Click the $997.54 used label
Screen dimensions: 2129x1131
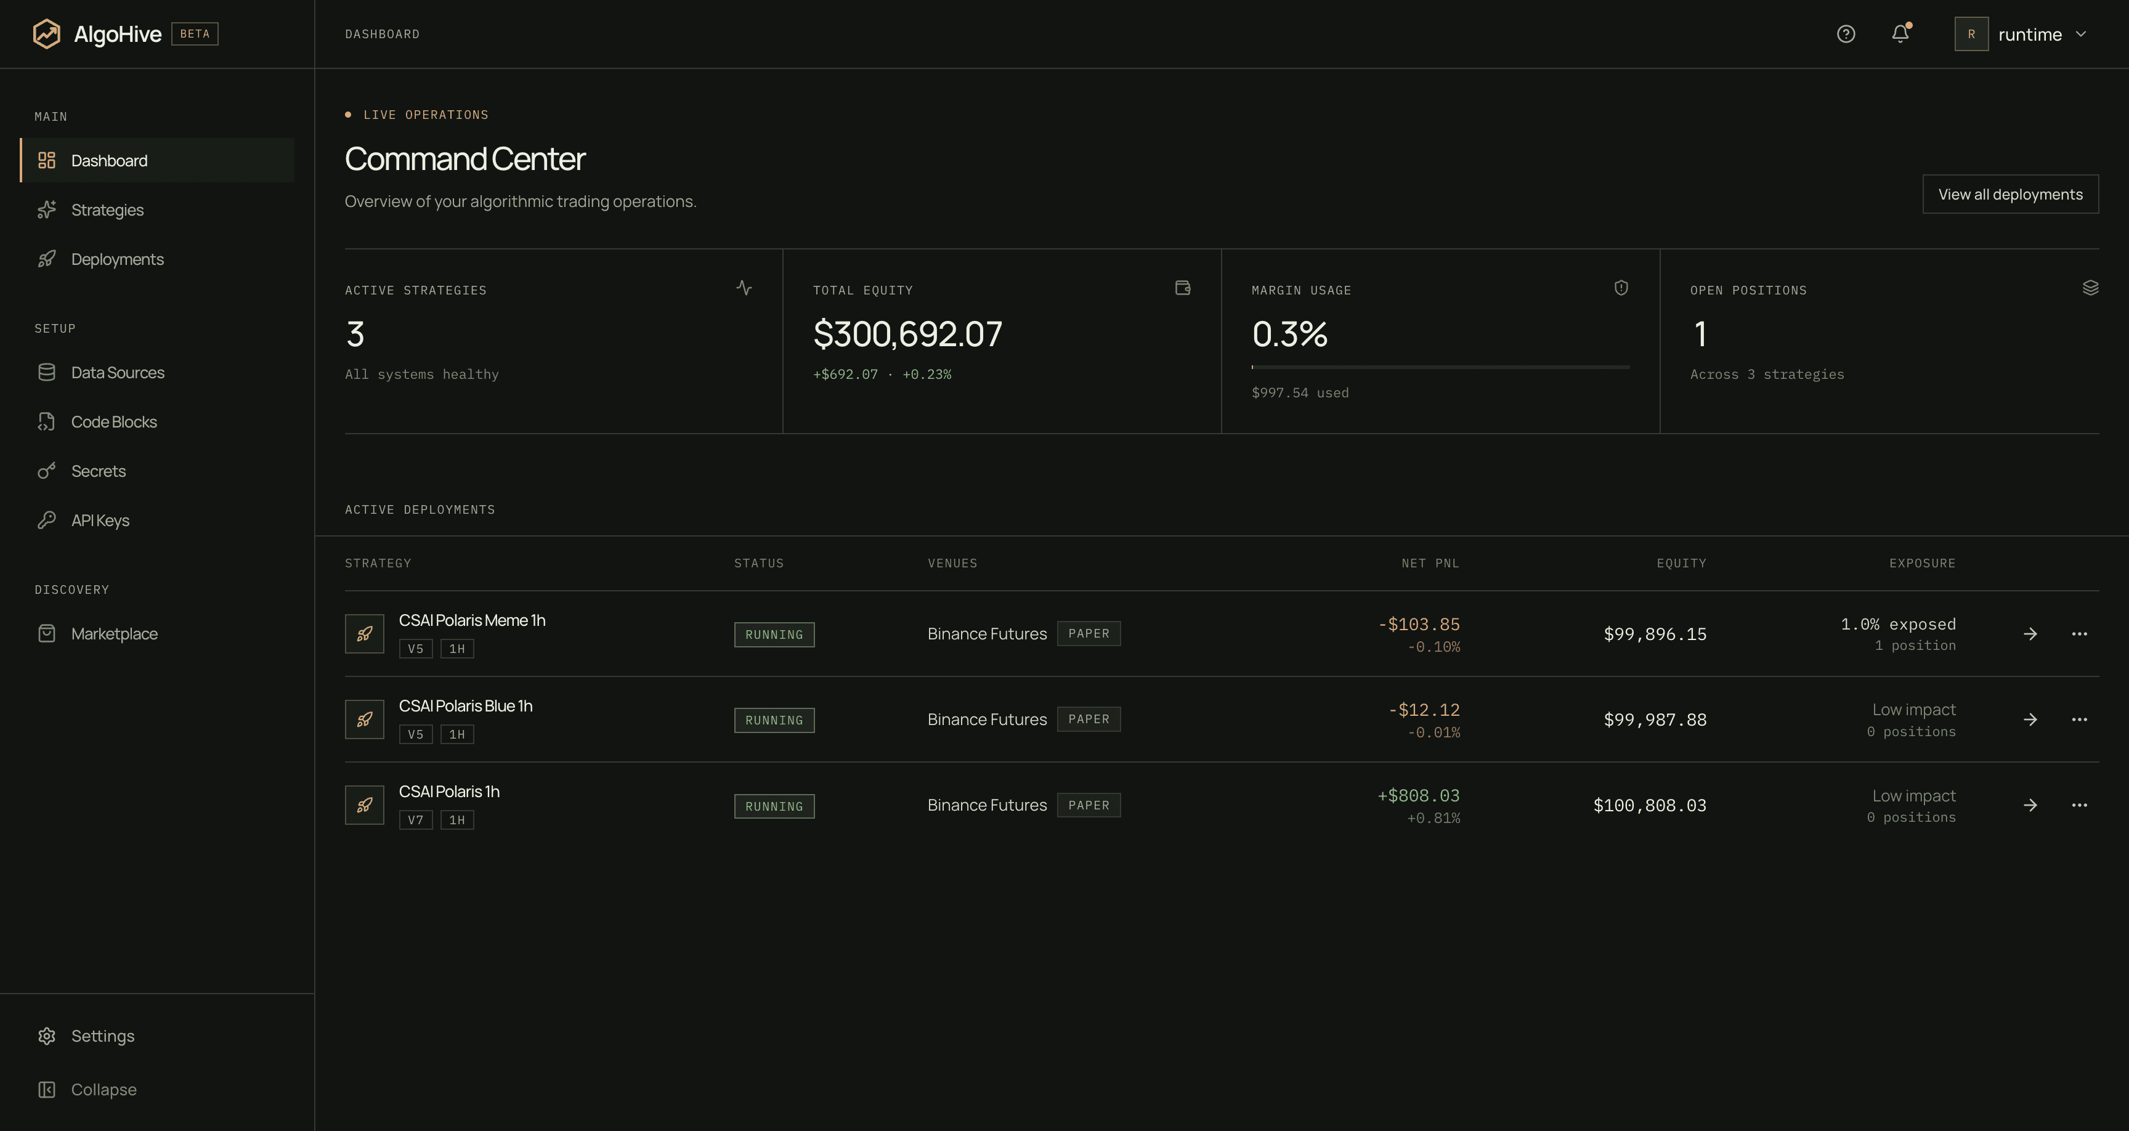pyautogui.click(x=1300, y=393)
